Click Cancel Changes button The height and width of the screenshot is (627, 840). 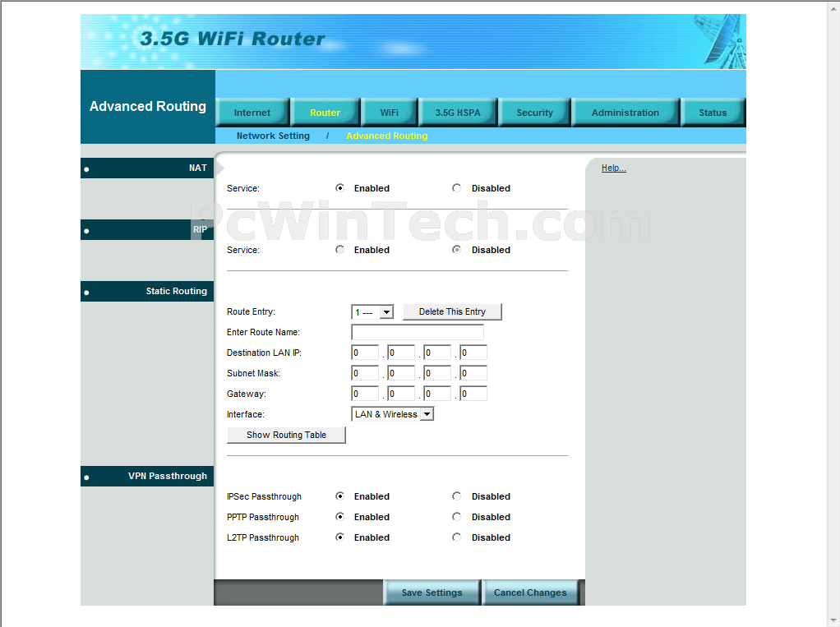(530, 592)
